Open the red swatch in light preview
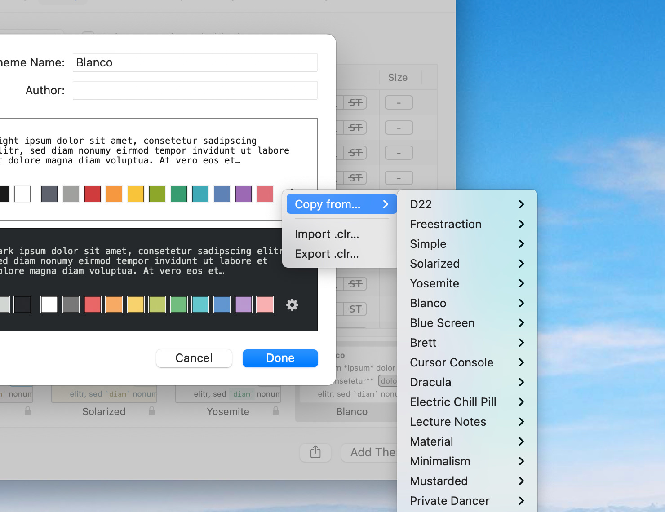665x512 pixels. [93, 194]
